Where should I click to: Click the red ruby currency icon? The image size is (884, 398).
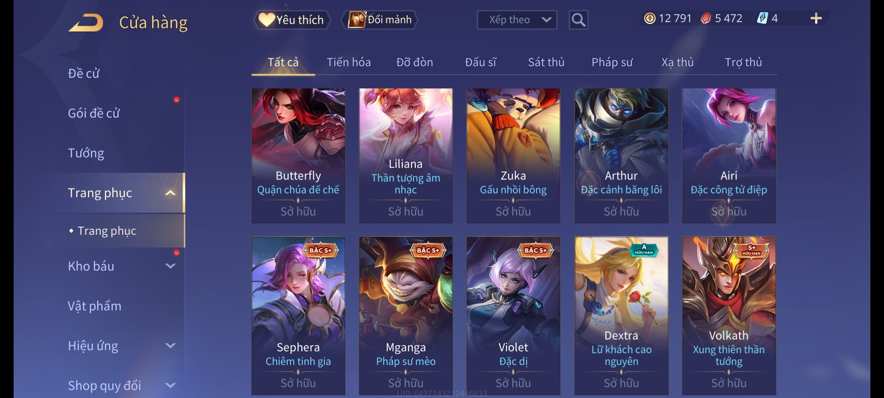click(x=706, y=18)
